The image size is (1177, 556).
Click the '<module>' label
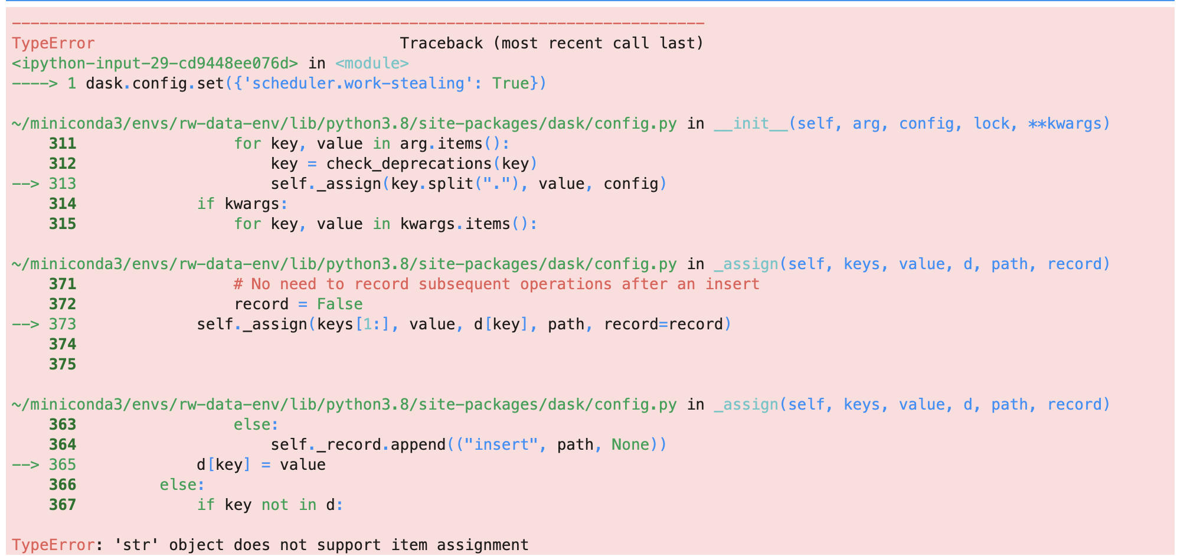tap(372, 63)
